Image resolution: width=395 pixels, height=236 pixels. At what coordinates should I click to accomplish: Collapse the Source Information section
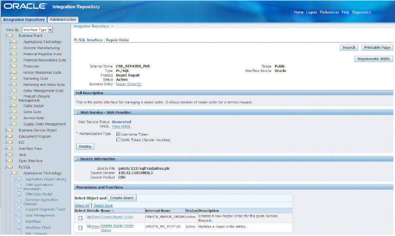76,159
